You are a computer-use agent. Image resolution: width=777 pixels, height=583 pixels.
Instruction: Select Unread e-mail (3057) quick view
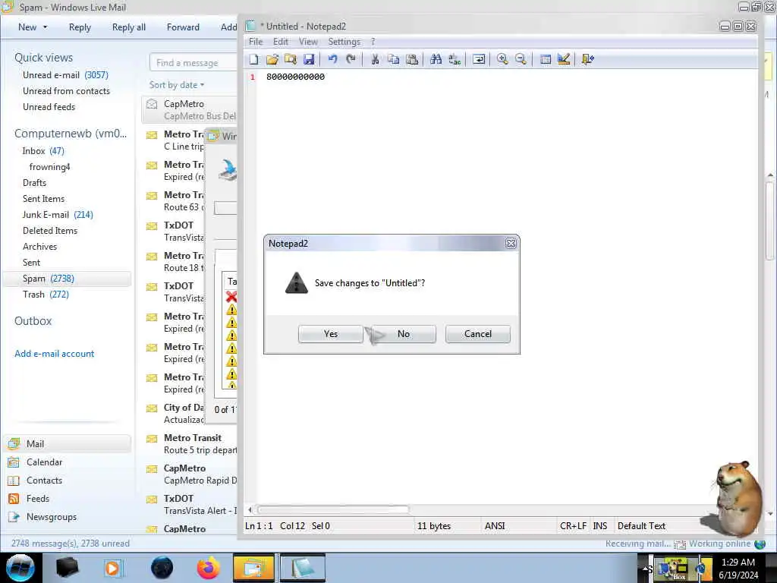(x=65, y=75)
